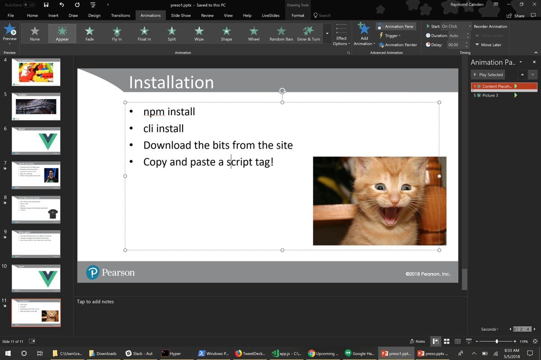Screen dimensions: 541x360
Task: Open Slide Sorter view in status bar
Action: click(446, 342)
